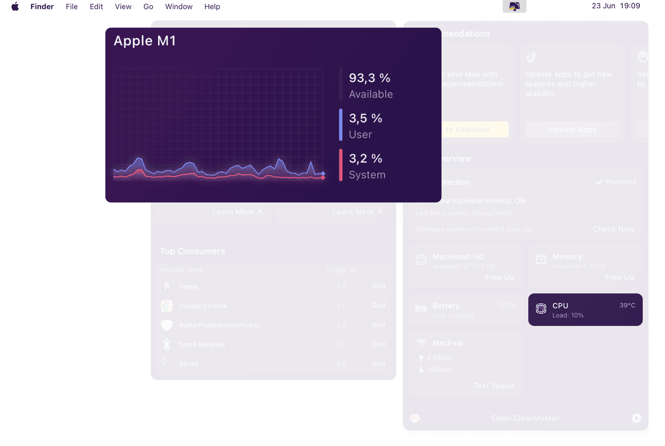Open the Finder menu

click(x=42, y=6)
